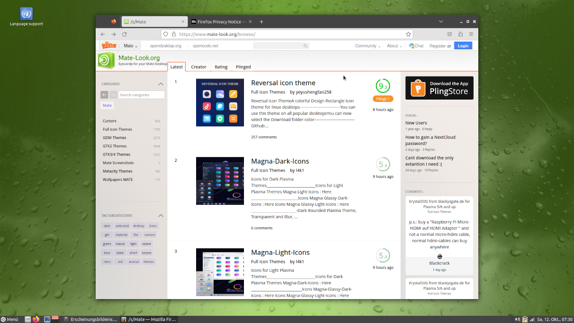Expand the About dropdown menu
Image resolution: width=574 pixels, height=323 pixels.
pos(394,46)
